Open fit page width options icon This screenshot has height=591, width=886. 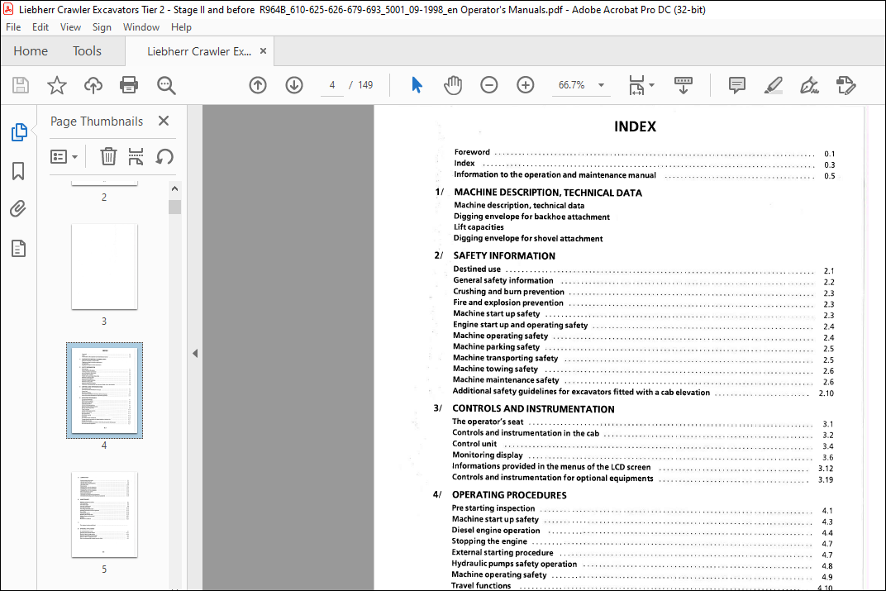(x=636, y=85)
